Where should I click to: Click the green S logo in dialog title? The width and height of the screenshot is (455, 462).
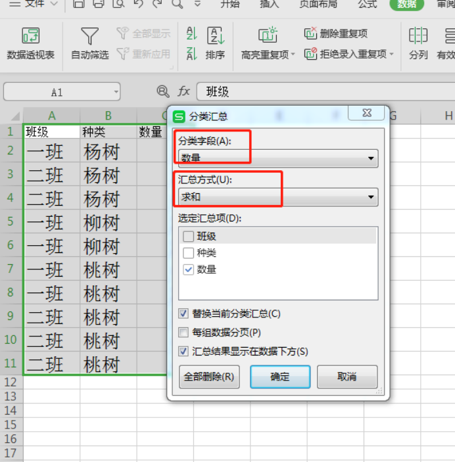coord(179,117)
